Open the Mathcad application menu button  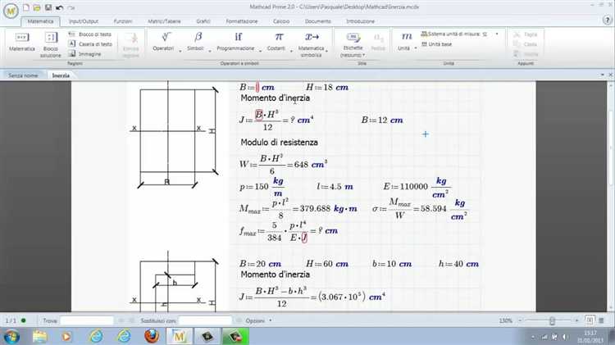[11, 11]
